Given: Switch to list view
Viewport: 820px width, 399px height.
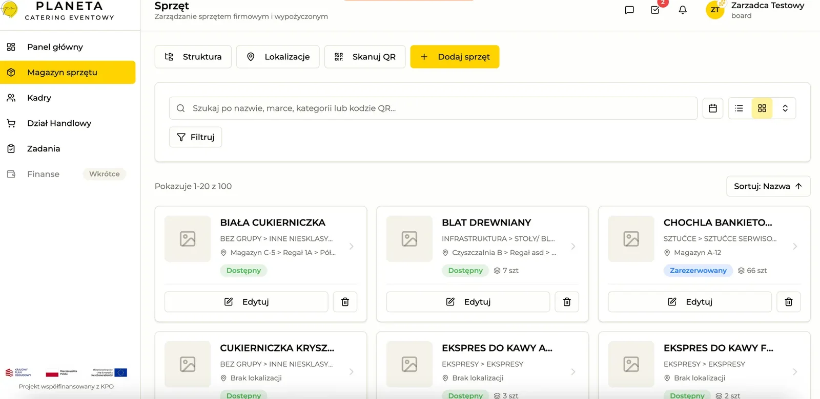Looking at the screenshot, I should click(x=739, y=108).
